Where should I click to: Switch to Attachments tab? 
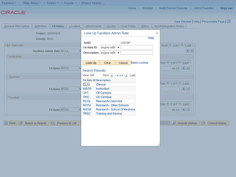pyautogui.click(x=93, y=26)
